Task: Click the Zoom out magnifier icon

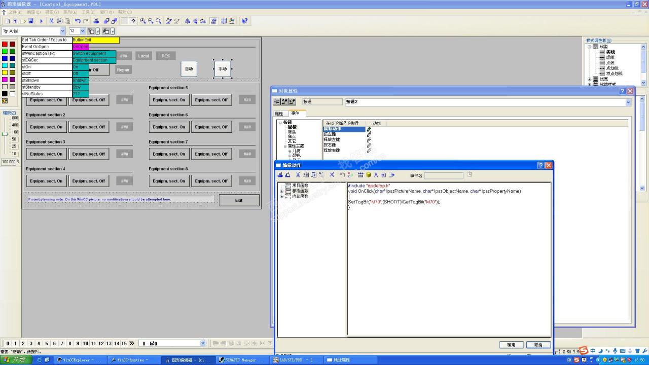Action: point(151,21)
